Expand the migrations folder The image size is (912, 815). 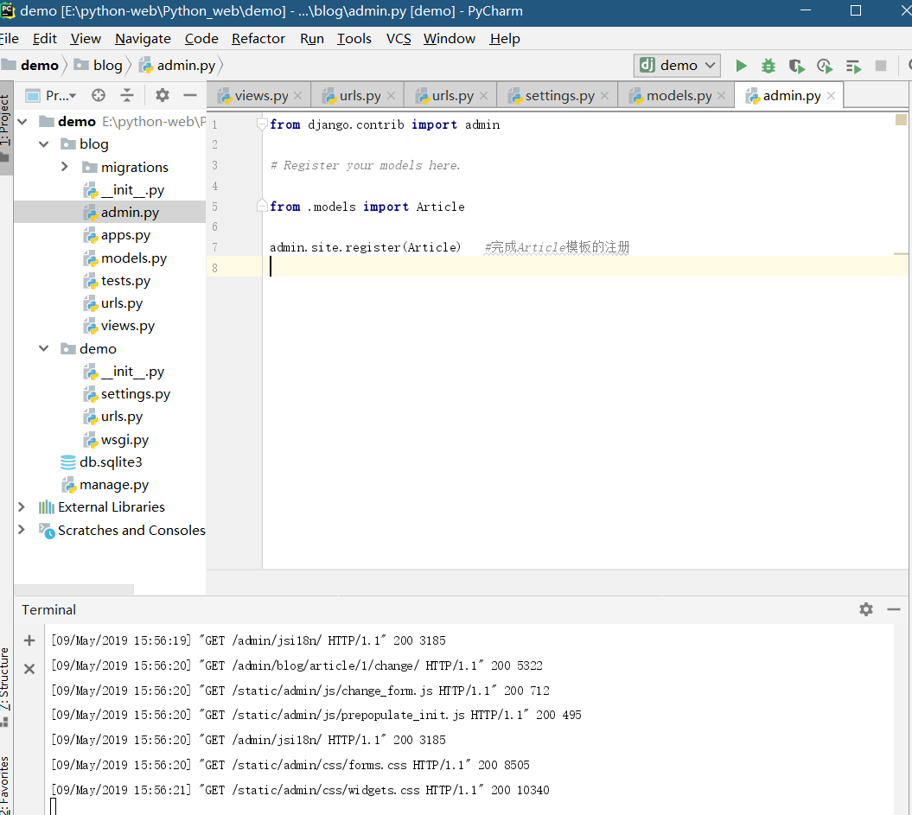(x=65, y=167)
